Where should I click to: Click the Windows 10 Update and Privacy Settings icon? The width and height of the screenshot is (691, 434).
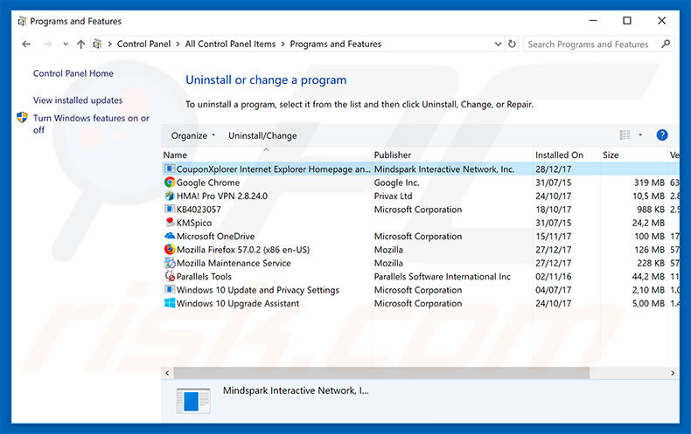(169, 290)
